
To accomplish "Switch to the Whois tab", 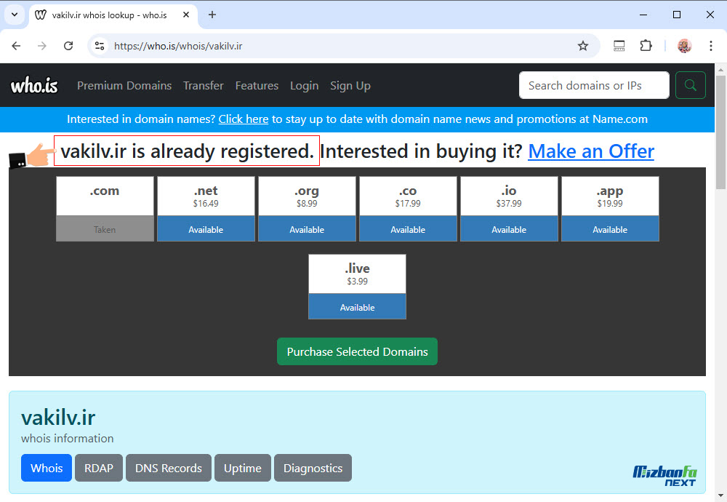I will pos(47,468).
